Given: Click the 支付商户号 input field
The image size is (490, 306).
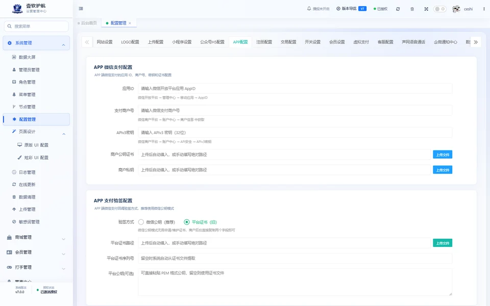Looking at the screenshot, I should 295,111.
